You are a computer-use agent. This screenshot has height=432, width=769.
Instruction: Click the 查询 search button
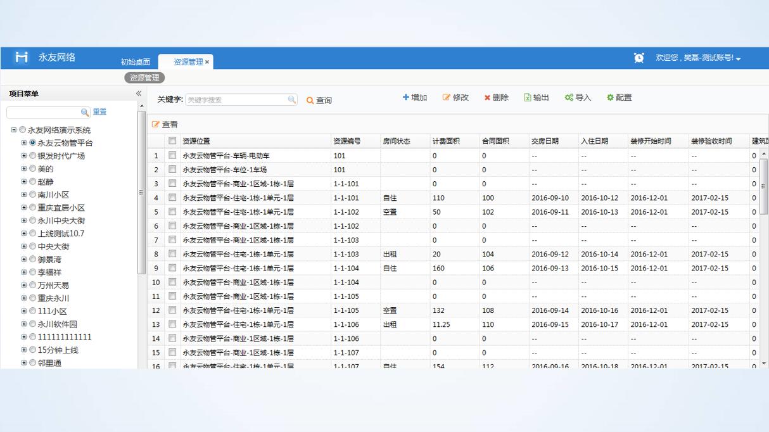click(x=319, y=100)
